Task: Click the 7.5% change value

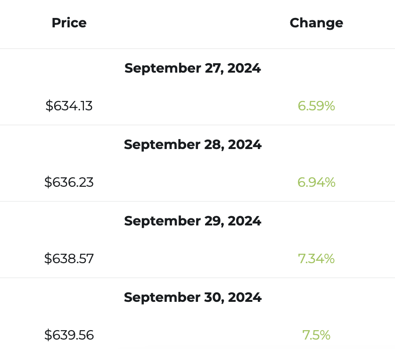Action: point(316,335)
